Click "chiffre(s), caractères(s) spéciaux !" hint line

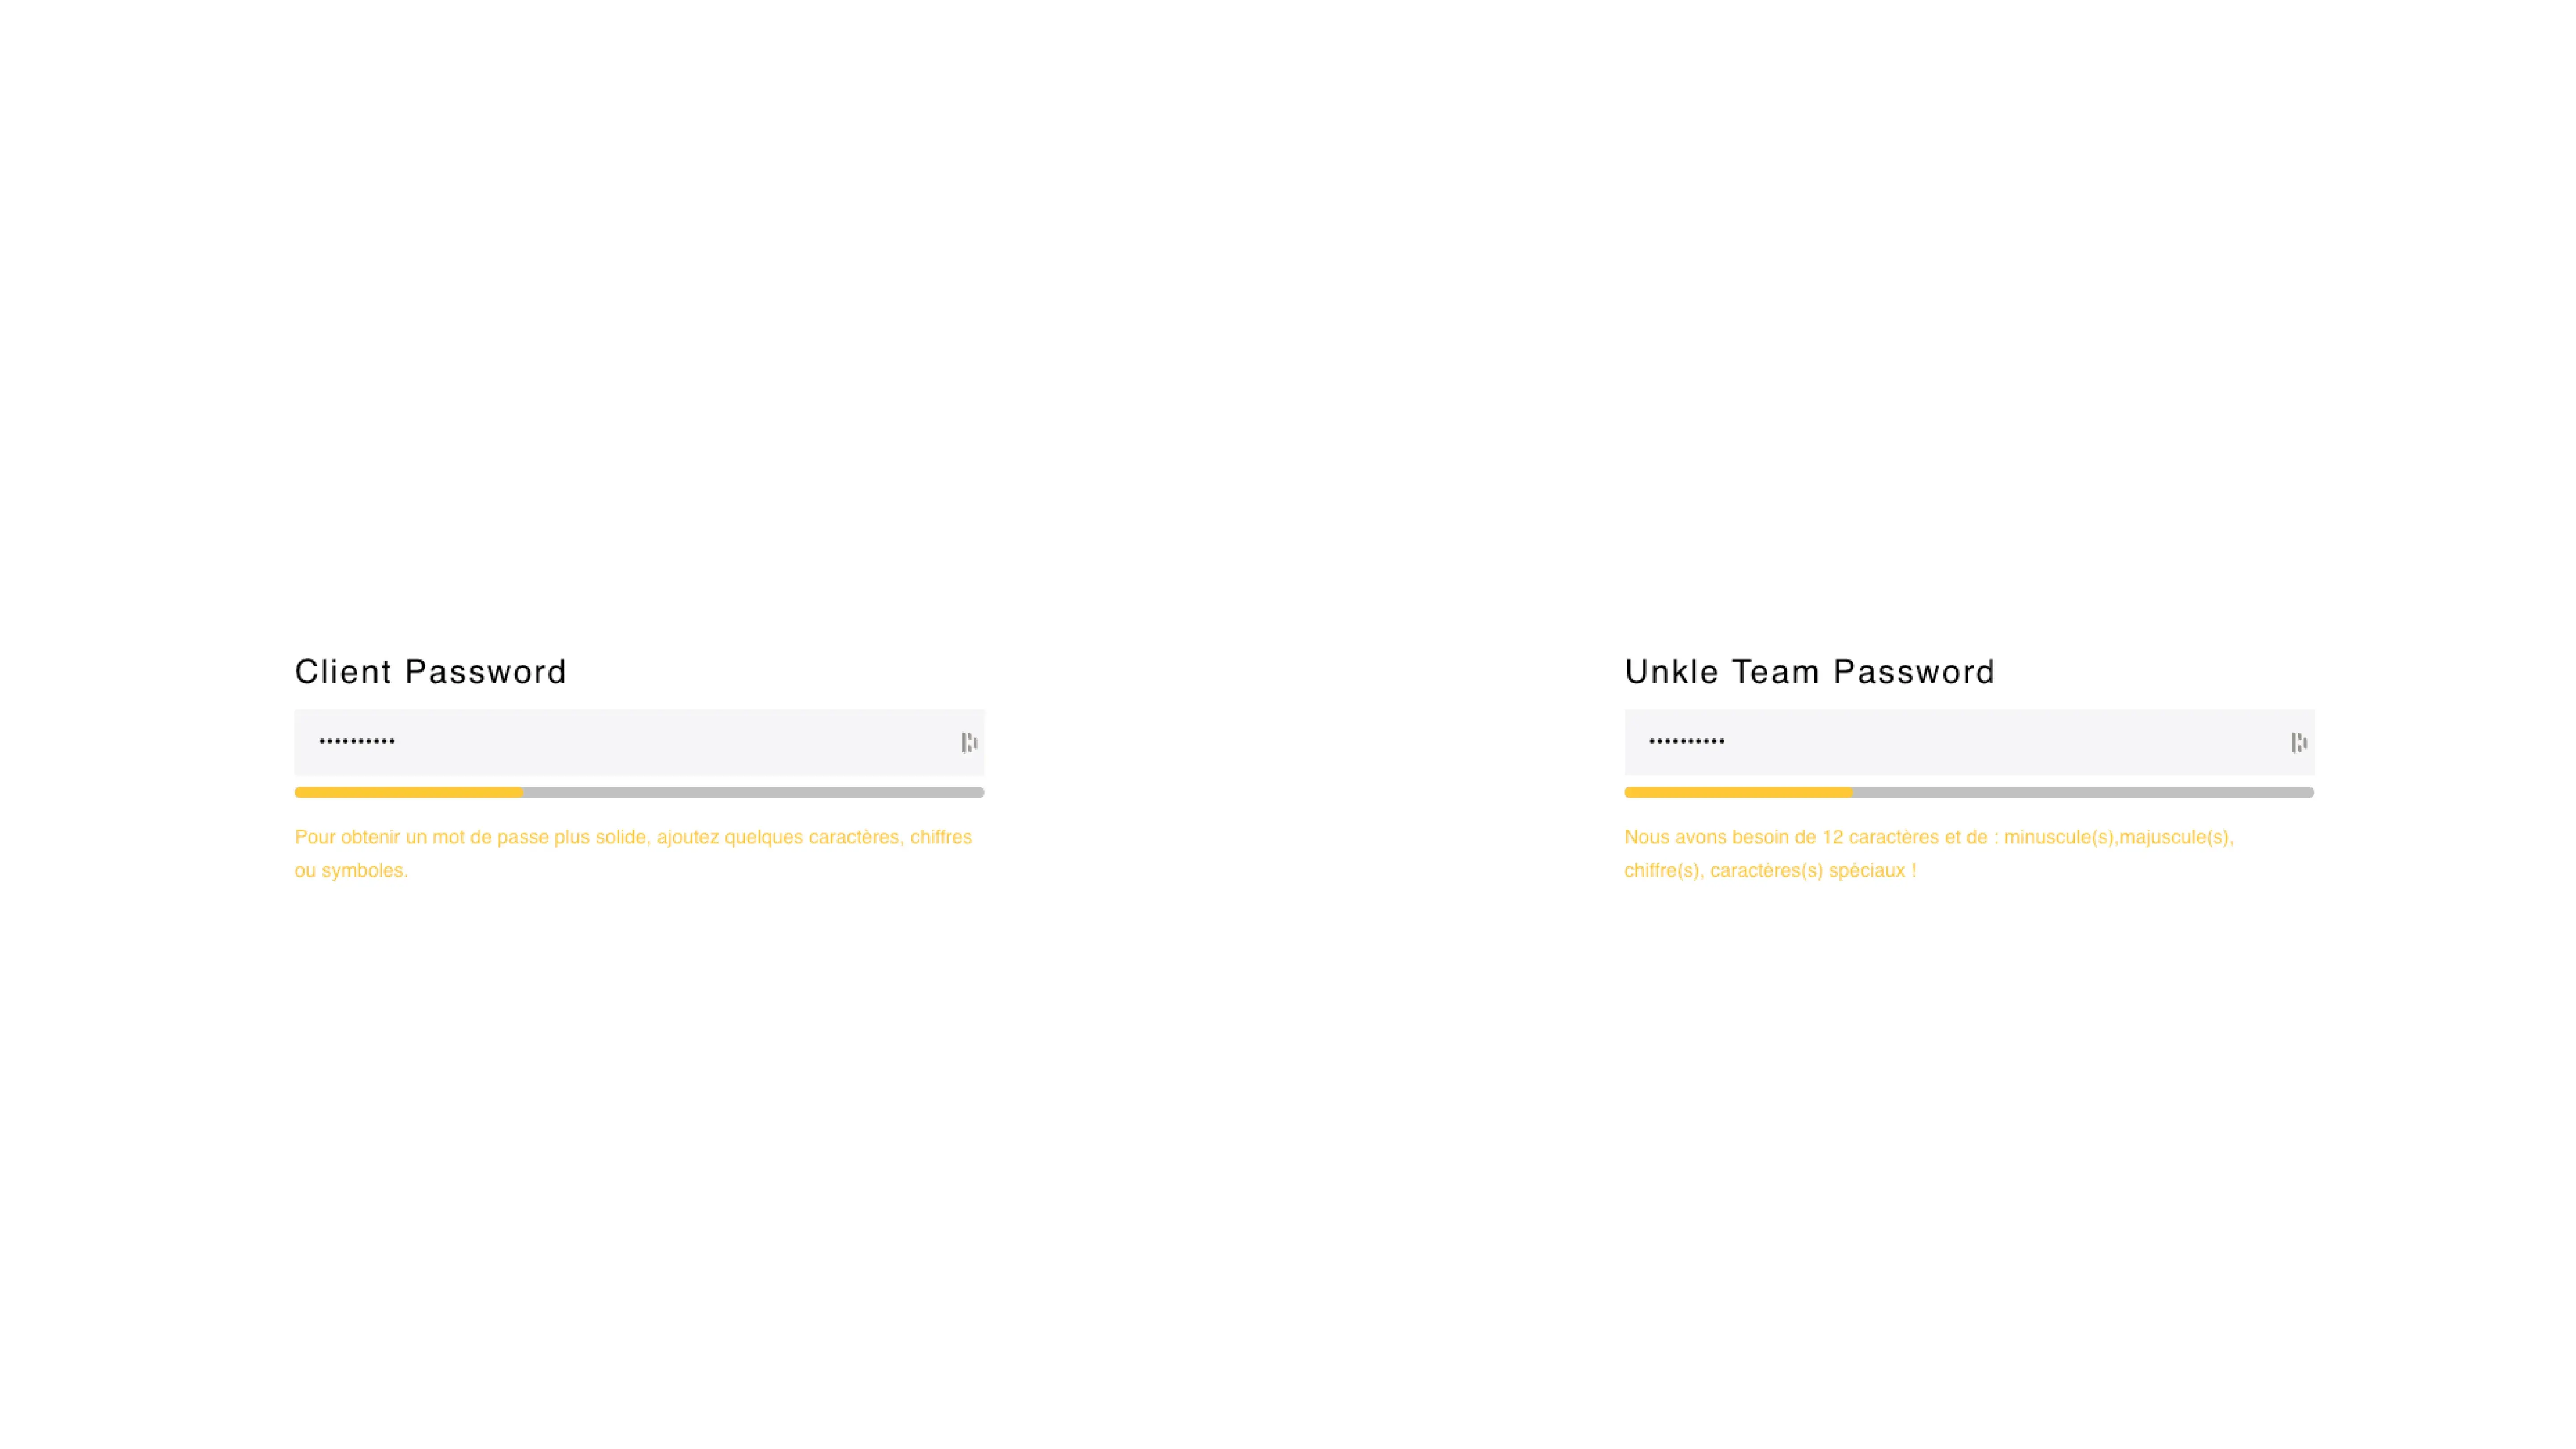(1770, 870)
